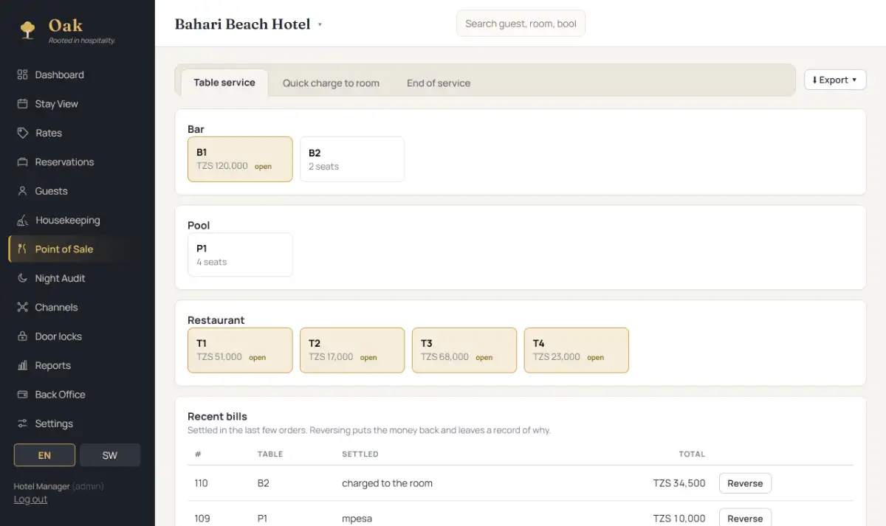
Task: Click the Reports bar chart icon
Action: click(x=22, y=366)
